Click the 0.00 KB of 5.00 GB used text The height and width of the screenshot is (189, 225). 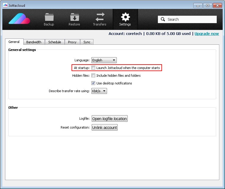[x=168, y=34]
